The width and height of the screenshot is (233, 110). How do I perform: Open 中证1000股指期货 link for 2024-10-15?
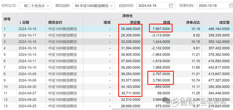pos(63,48)
